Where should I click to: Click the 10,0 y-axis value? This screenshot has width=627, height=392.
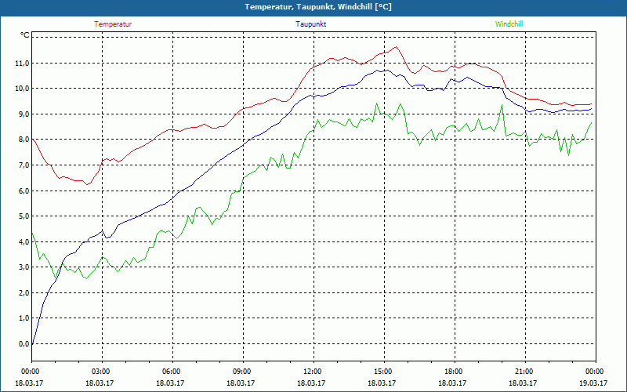pyautogui.click(x=22, y=89)
